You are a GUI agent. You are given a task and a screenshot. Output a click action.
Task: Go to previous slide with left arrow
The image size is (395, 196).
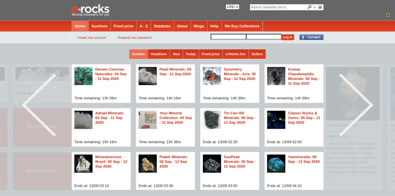pyautogui.click(x=39, y=105)
